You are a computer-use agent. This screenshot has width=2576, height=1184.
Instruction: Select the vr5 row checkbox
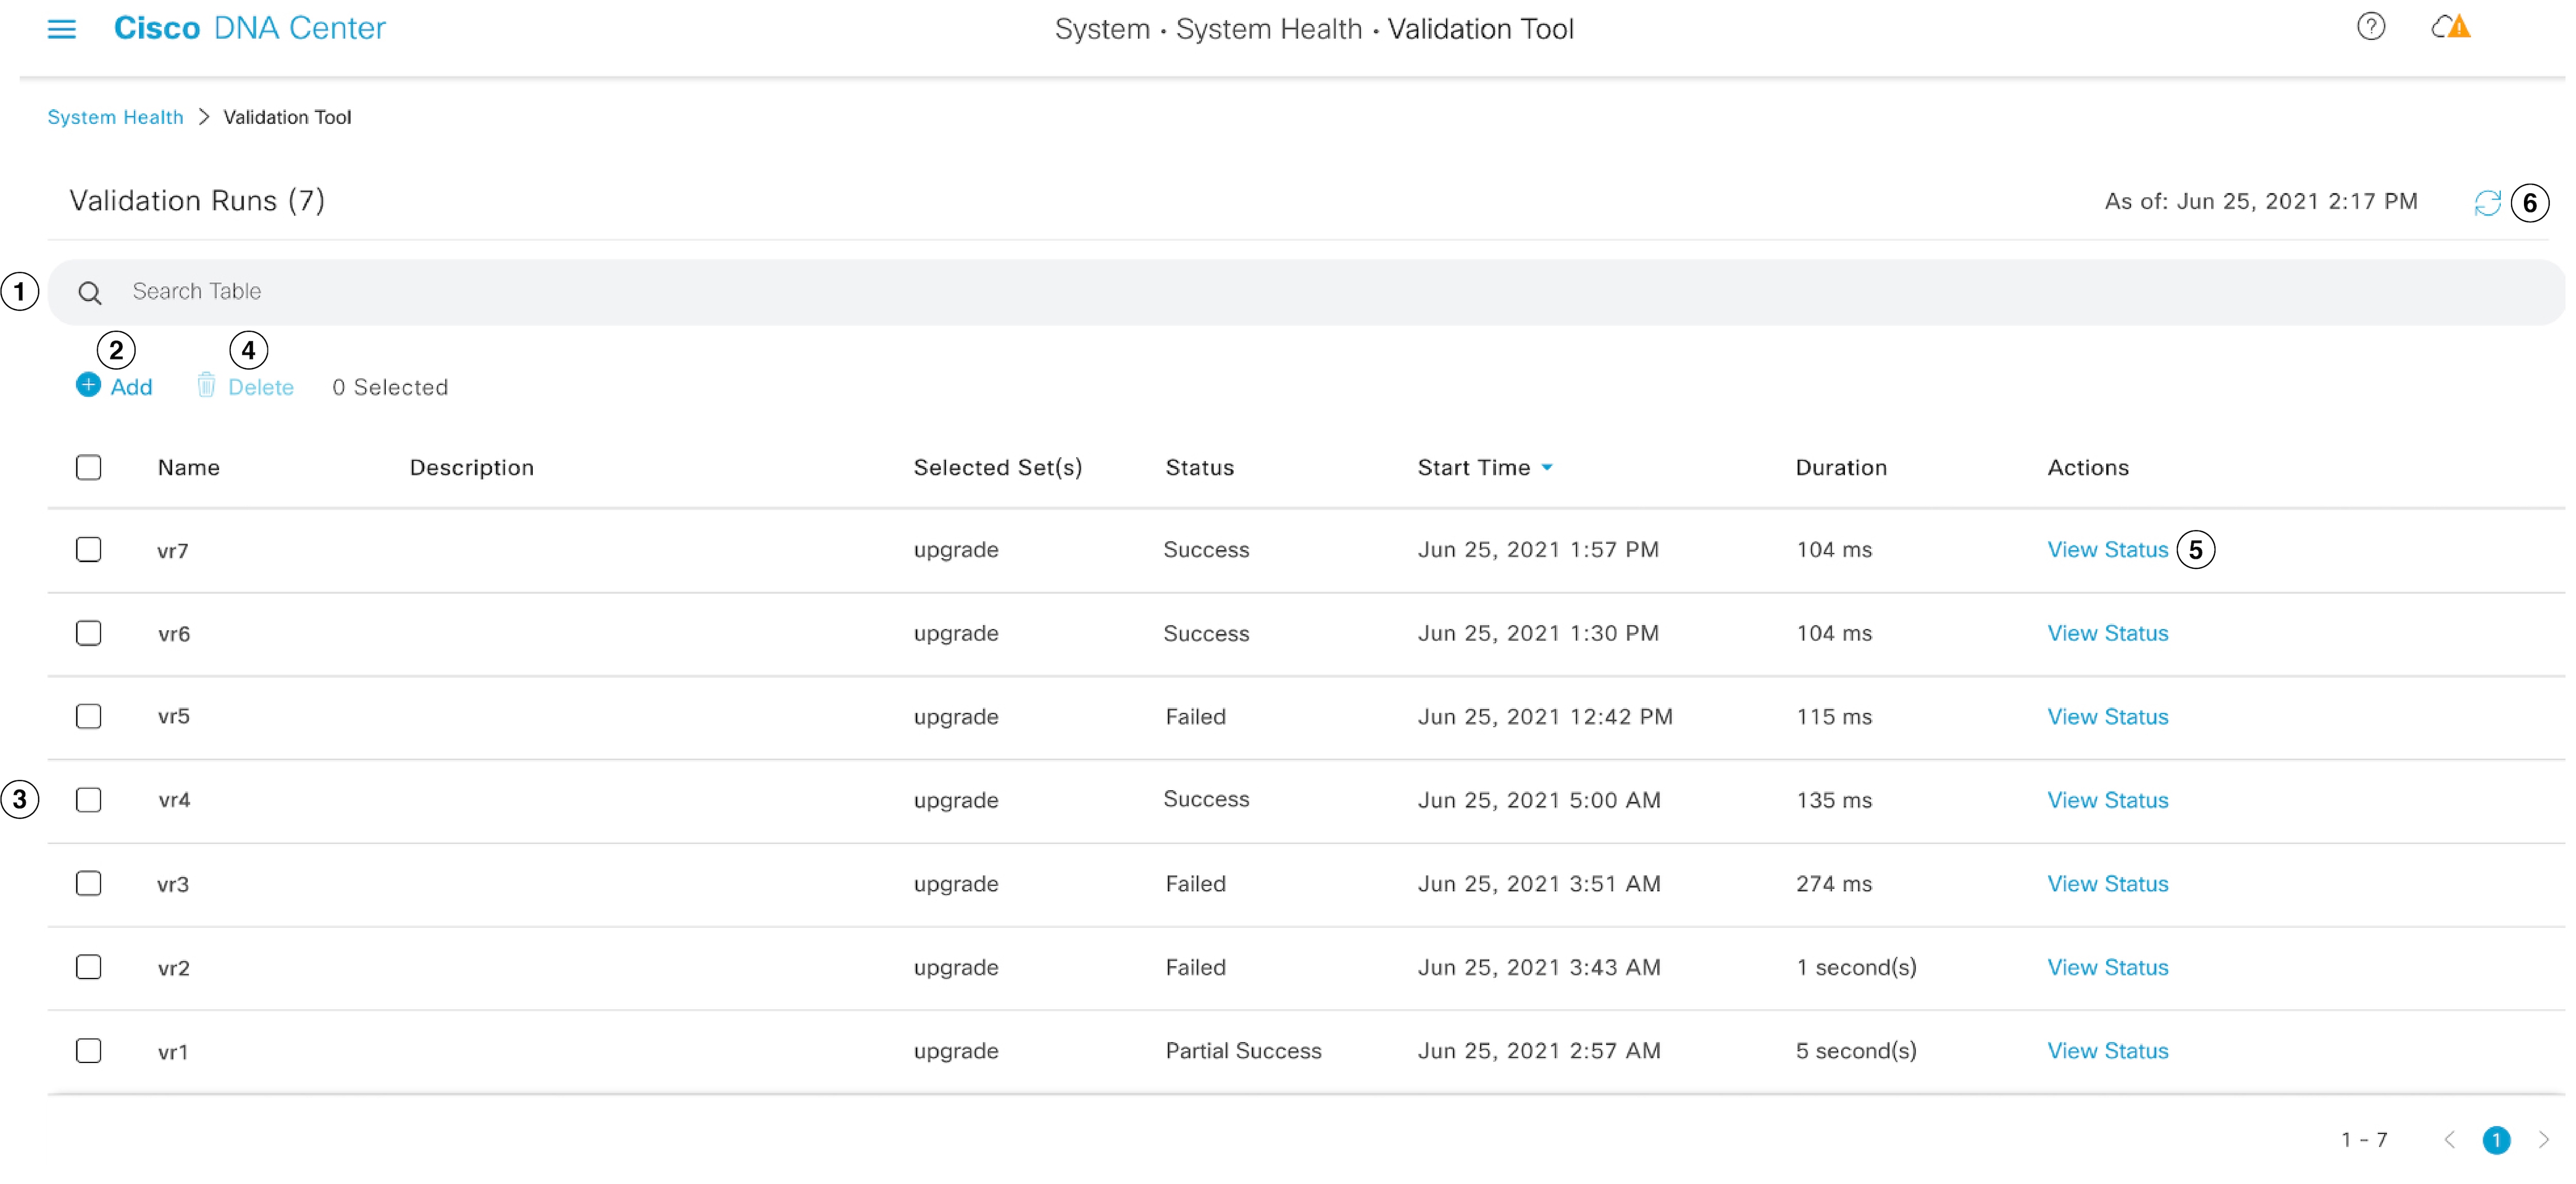click(x=89, y=716)
